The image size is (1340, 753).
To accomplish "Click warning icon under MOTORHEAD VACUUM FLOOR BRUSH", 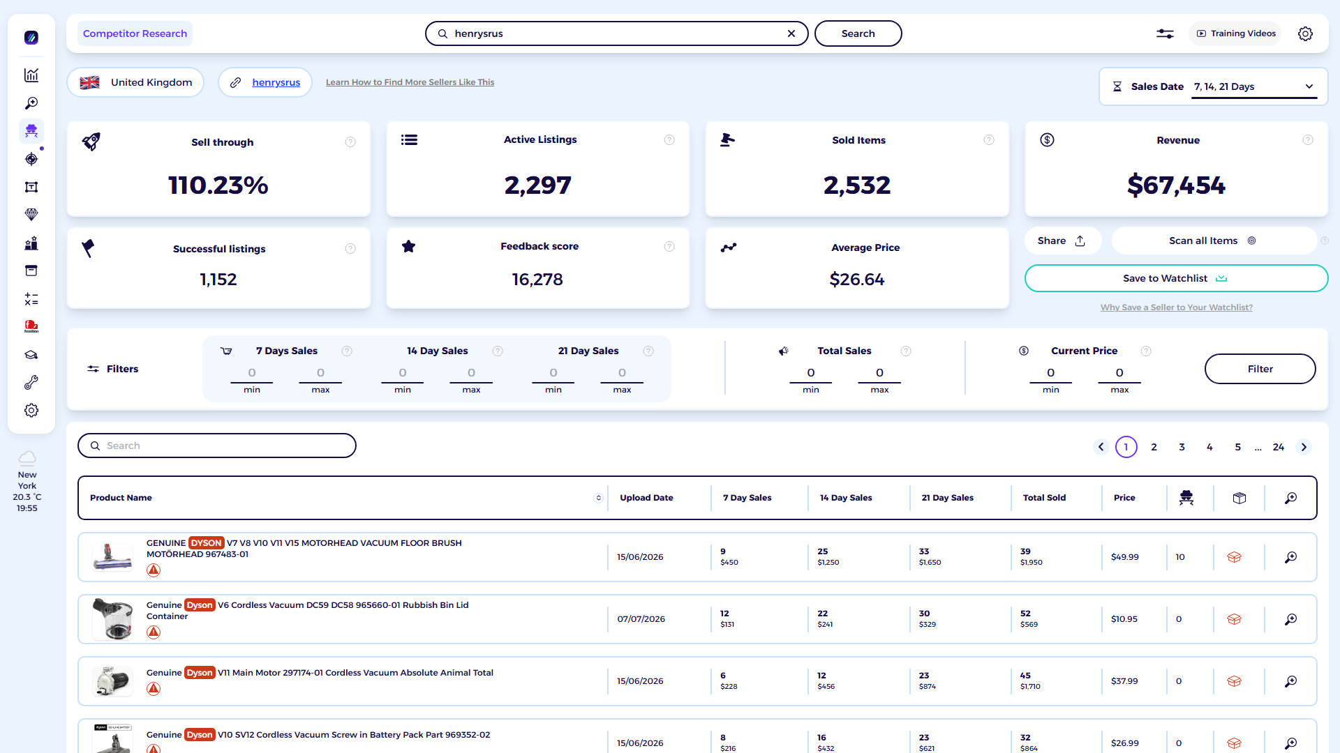I will [x=154, y=570].
